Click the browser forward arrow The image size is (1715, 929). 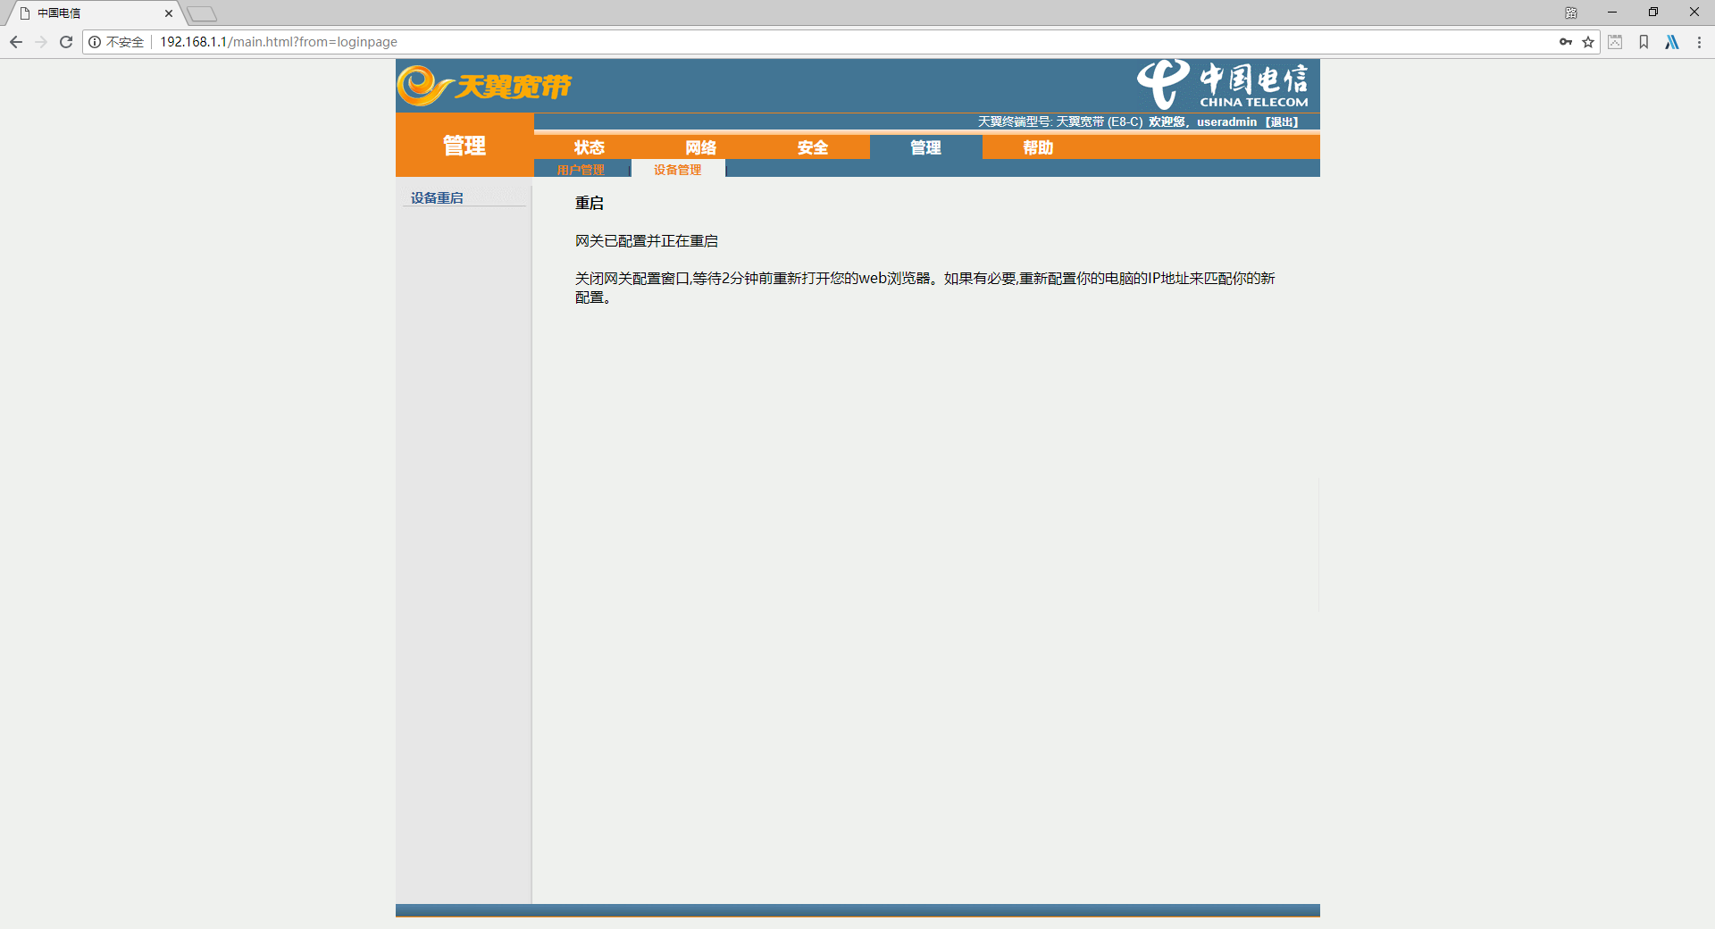(x=41, y=42)
